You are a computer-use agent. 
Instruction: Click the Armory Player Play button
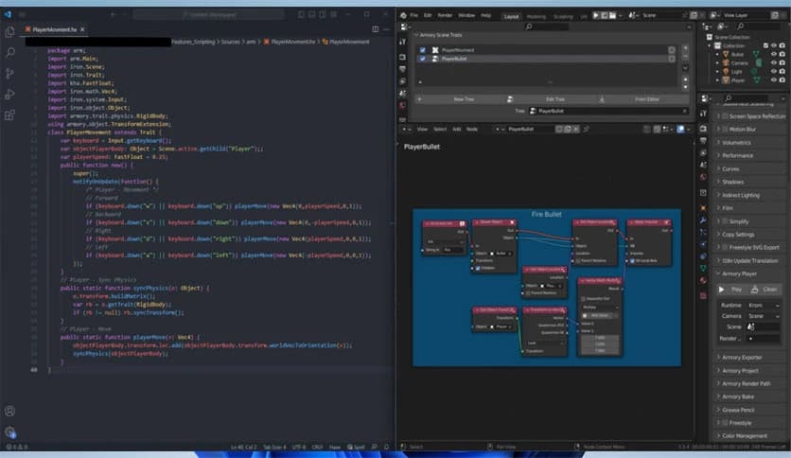pos(732,290)
